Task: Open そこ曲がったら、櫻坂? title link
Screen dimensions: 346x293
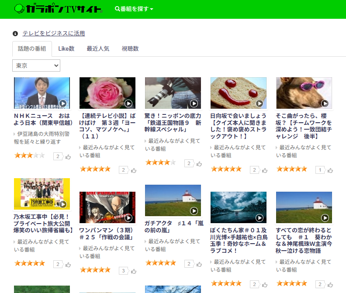Action: [304, 126]
